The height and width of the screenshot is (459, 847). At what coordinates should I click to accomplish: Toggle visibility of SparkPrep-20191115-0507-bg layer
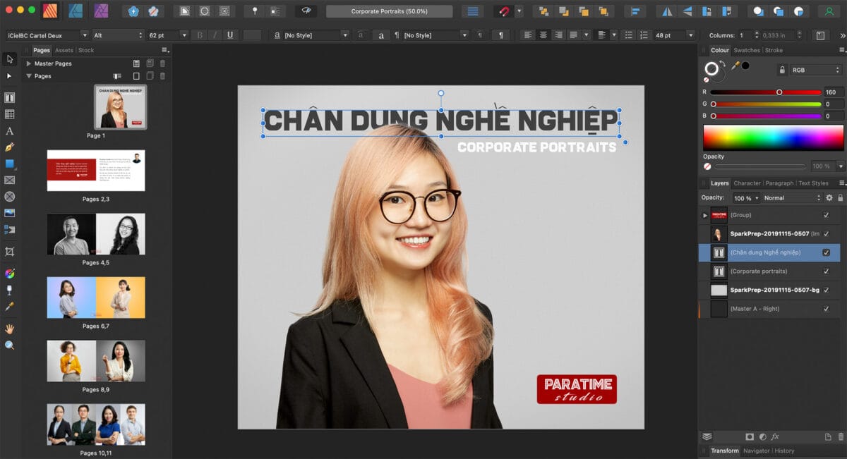[x=827, y=290]
